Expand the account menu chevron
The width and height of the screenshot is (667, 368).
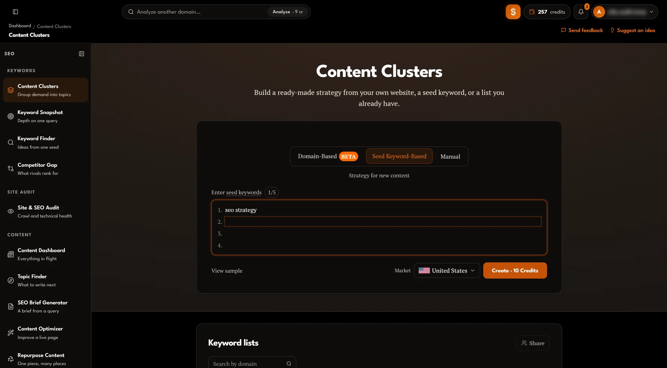[651, 12]
